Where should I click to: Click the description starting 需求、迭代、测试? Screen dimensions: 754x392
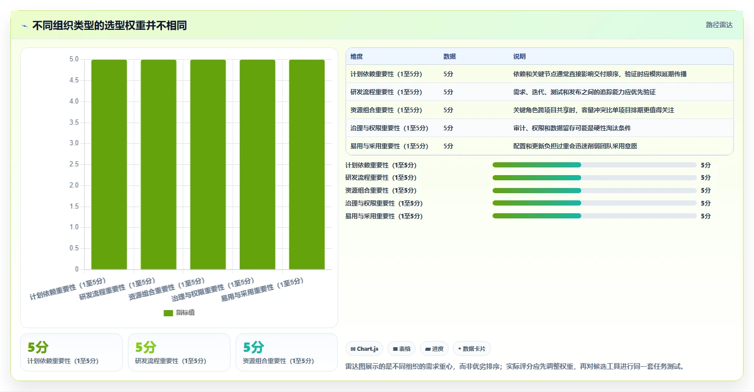click(x=584, y=92)
